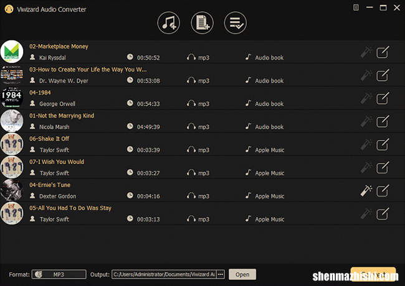Select the title 07-I Wish You Would

pos(57,162)
